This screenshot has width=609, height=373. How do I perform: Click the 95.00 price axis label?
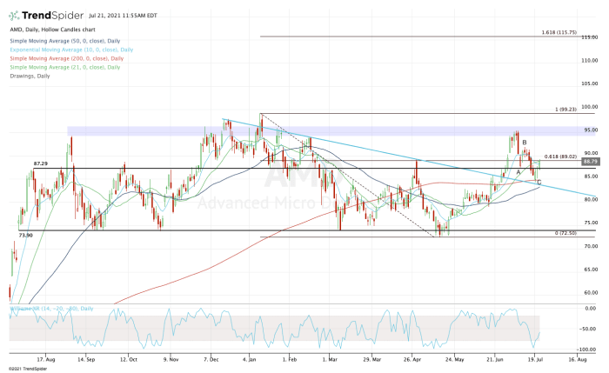coord(591,130)
